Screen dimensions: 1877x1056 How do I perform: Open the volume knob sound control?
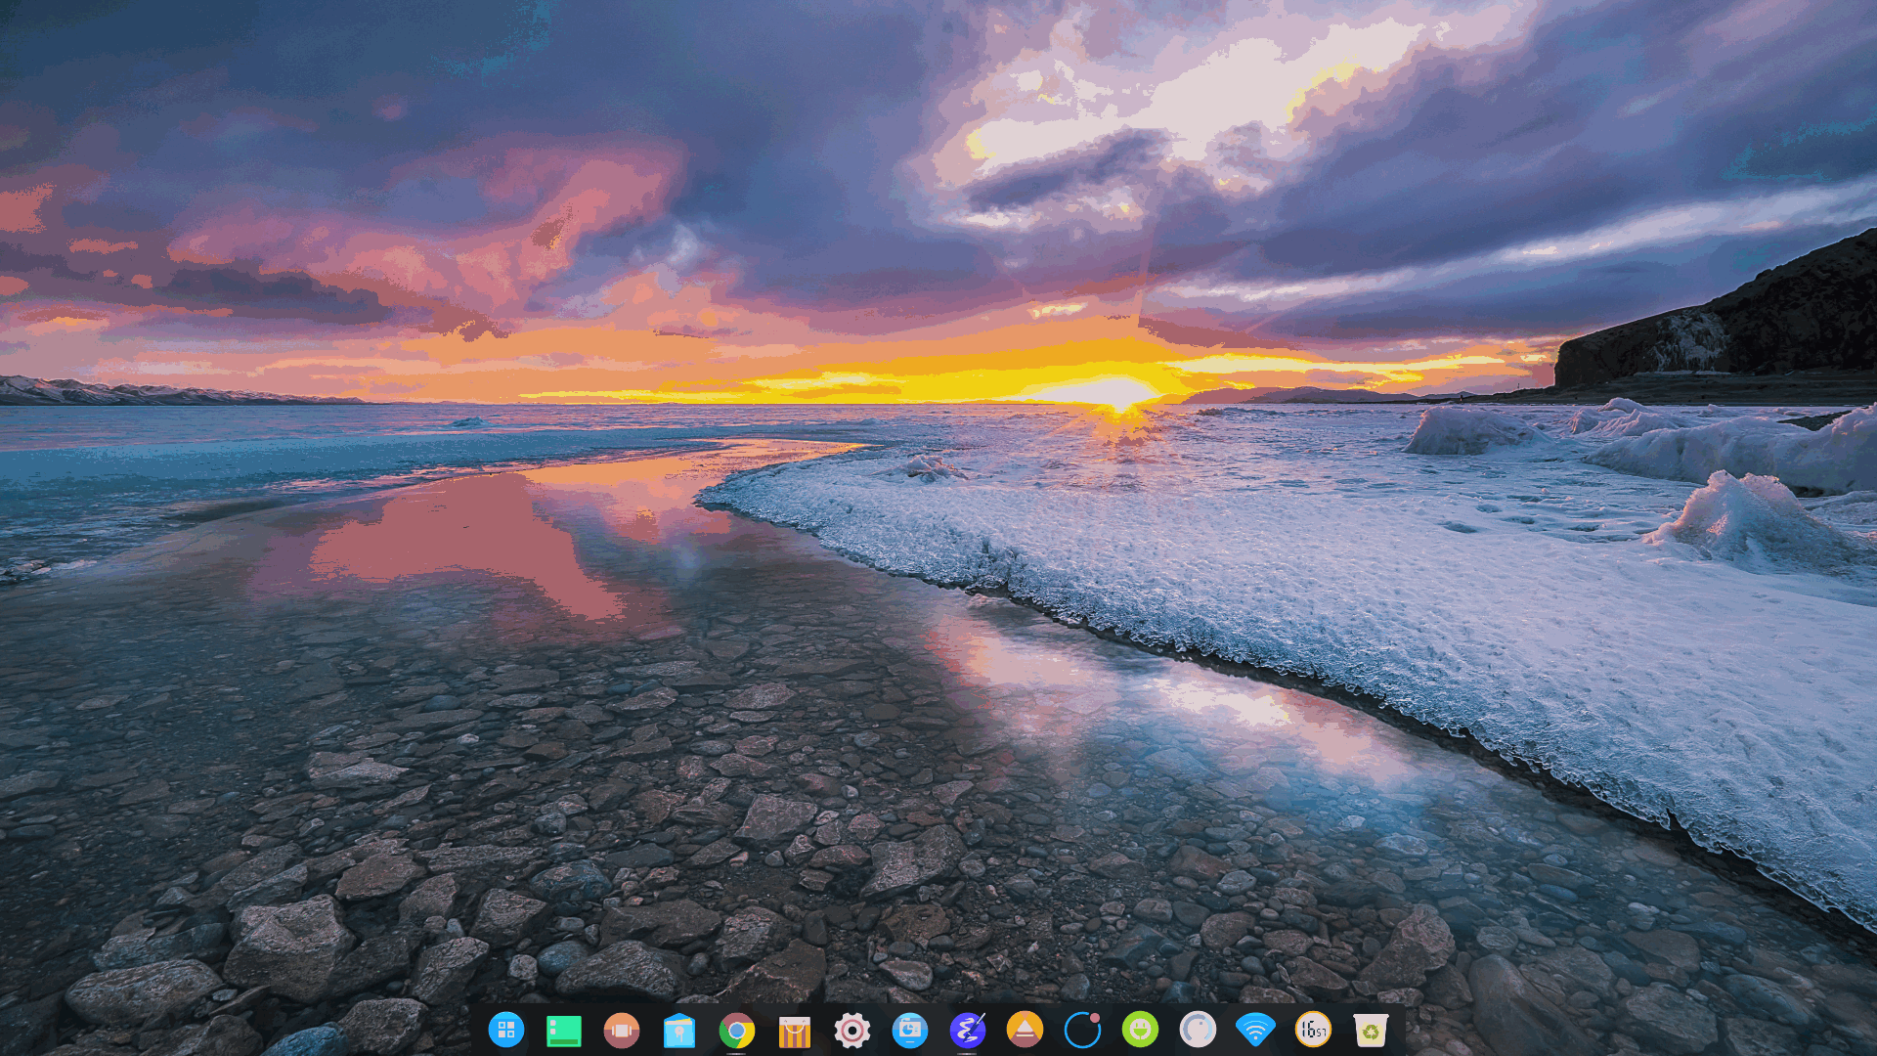(x=1198, y=1030)
